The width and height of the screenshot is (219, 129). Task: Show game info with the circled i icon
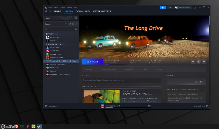(199, 61)
